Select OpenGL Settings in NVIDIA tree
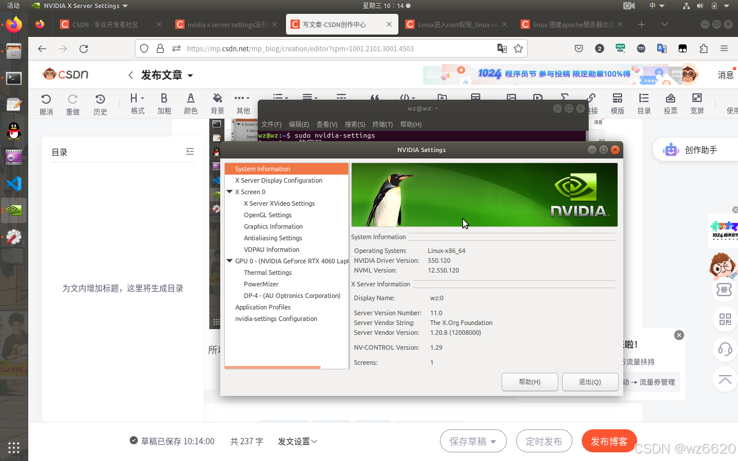Viewport: 738px width, 461px height. pos(268,215)
